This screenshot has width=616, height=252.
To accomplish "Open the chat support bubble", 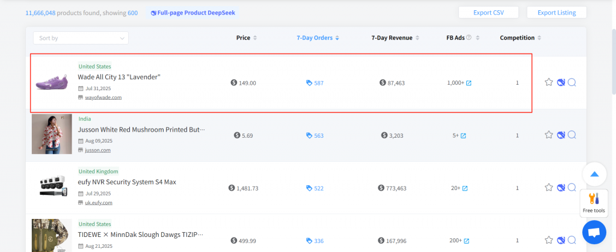I will coord(594,232).
